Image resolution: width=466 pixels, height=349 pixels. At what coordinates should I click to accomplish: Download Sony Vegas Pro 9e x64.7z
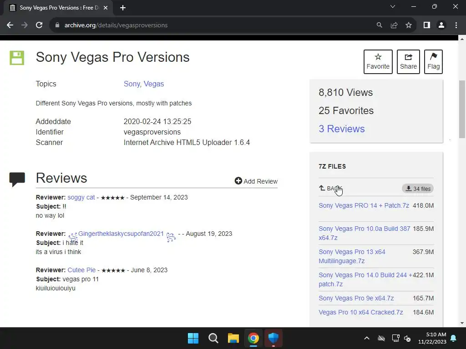click(356, 298)
